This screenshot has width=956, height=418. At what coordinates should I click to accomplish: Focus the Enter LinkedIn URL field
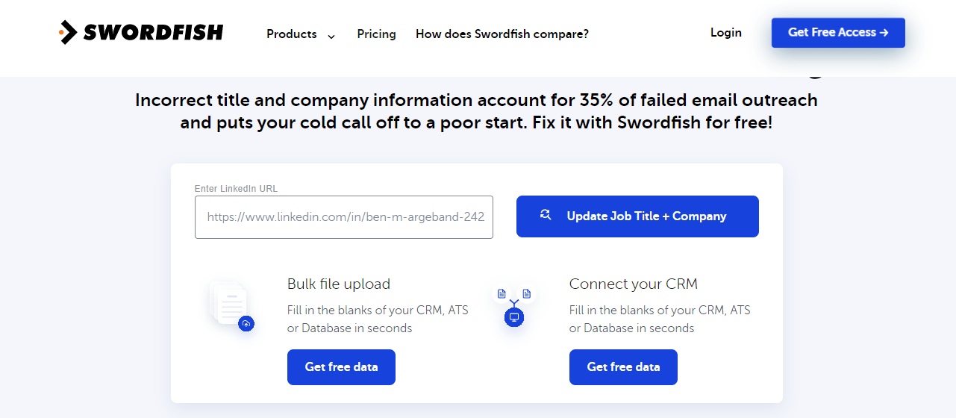pyautogui.click(x=344, y=216)
